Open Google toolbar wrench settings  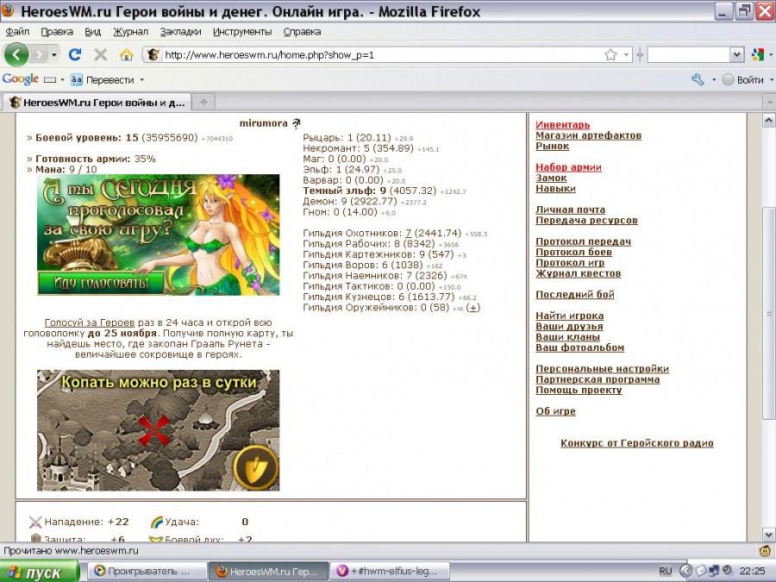698,79
